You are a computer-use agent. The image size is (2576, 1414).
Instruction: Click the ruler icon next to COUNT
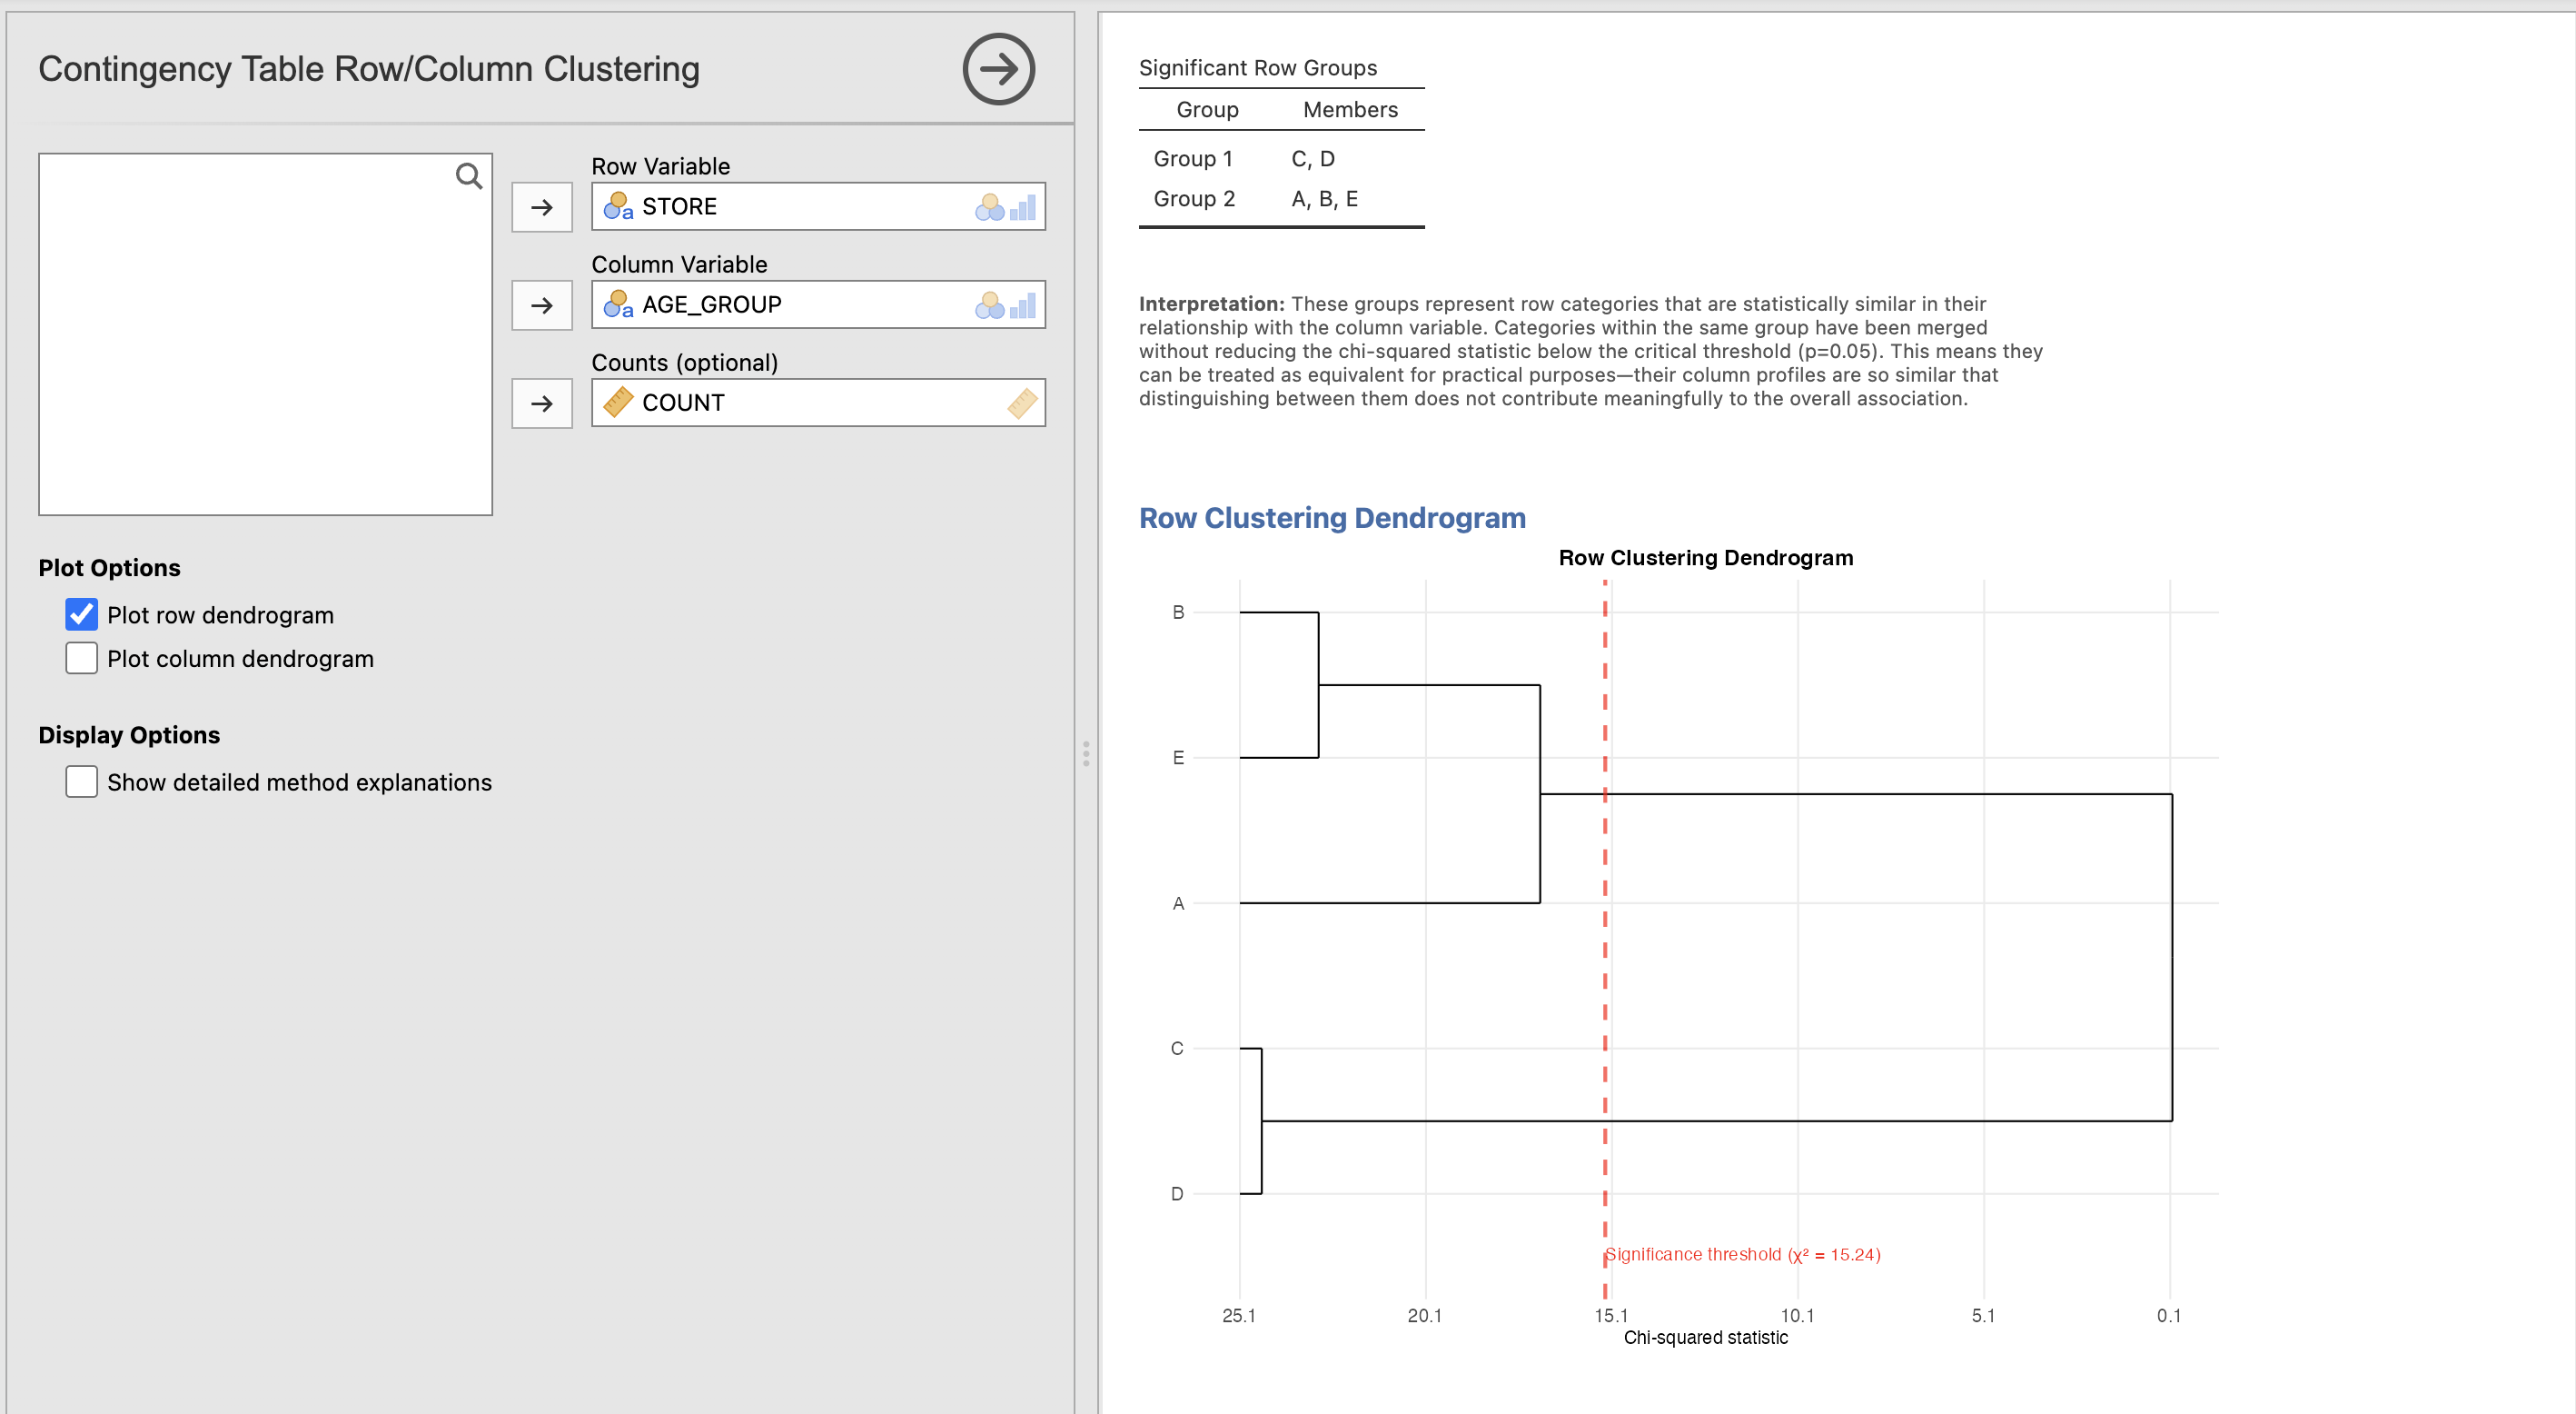[x=618, y=403]
